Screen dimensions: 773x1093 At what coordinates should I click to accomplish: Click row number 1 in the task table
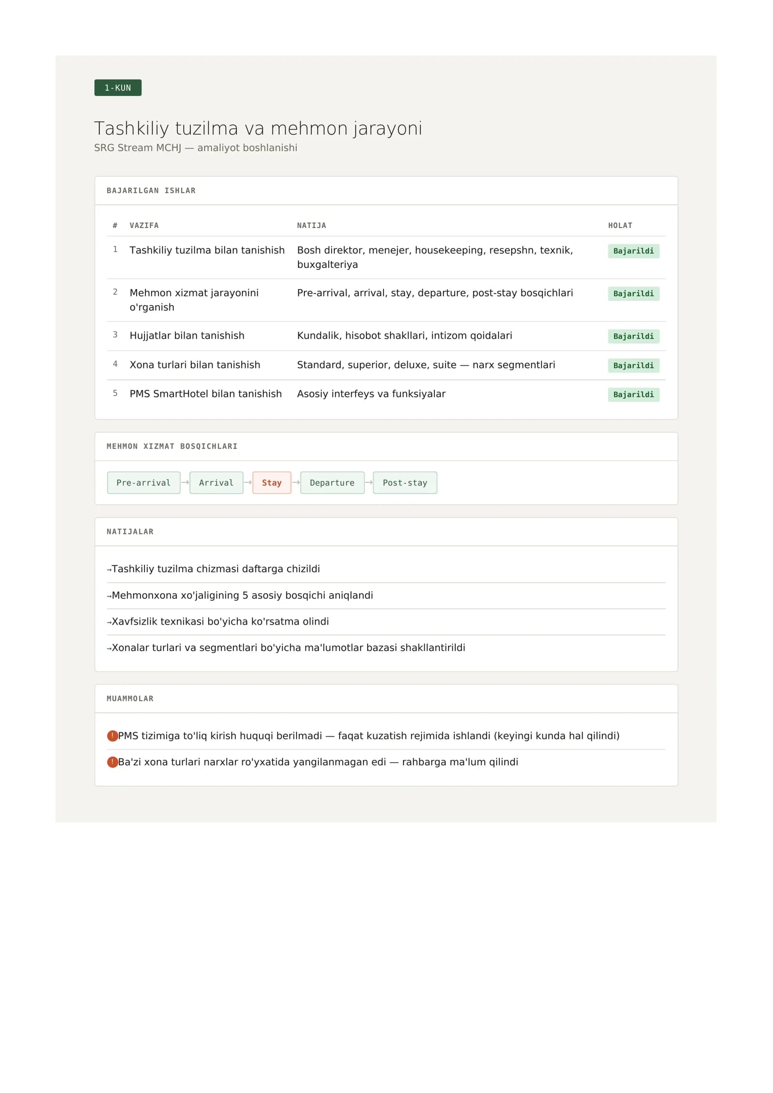tap(115, 249)
